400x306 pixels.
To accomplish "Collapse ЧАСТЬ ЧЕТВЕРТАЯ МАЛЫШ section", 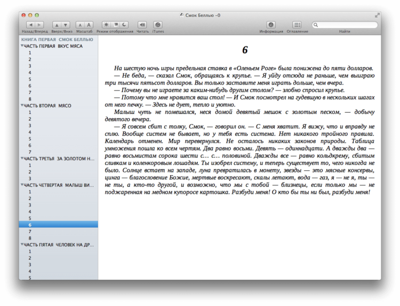I will pos(22,185).
